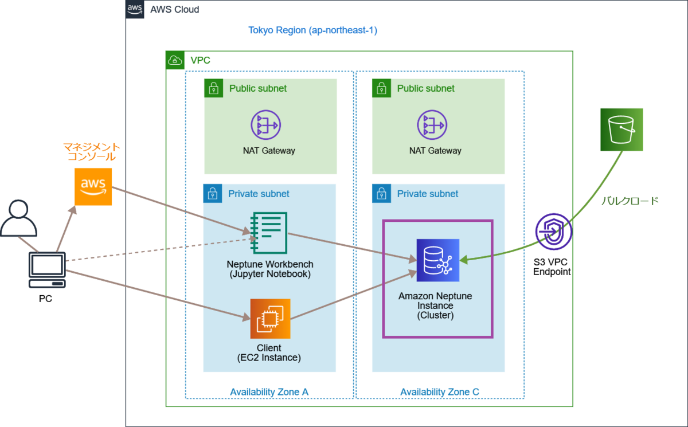
Task: Click lock icon of Zone C public subnet
Action: [x=381, y=88]
